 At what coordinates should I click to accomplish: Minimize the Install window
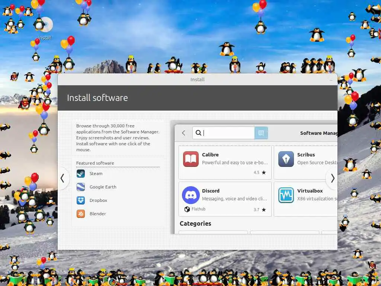point(331,80)
